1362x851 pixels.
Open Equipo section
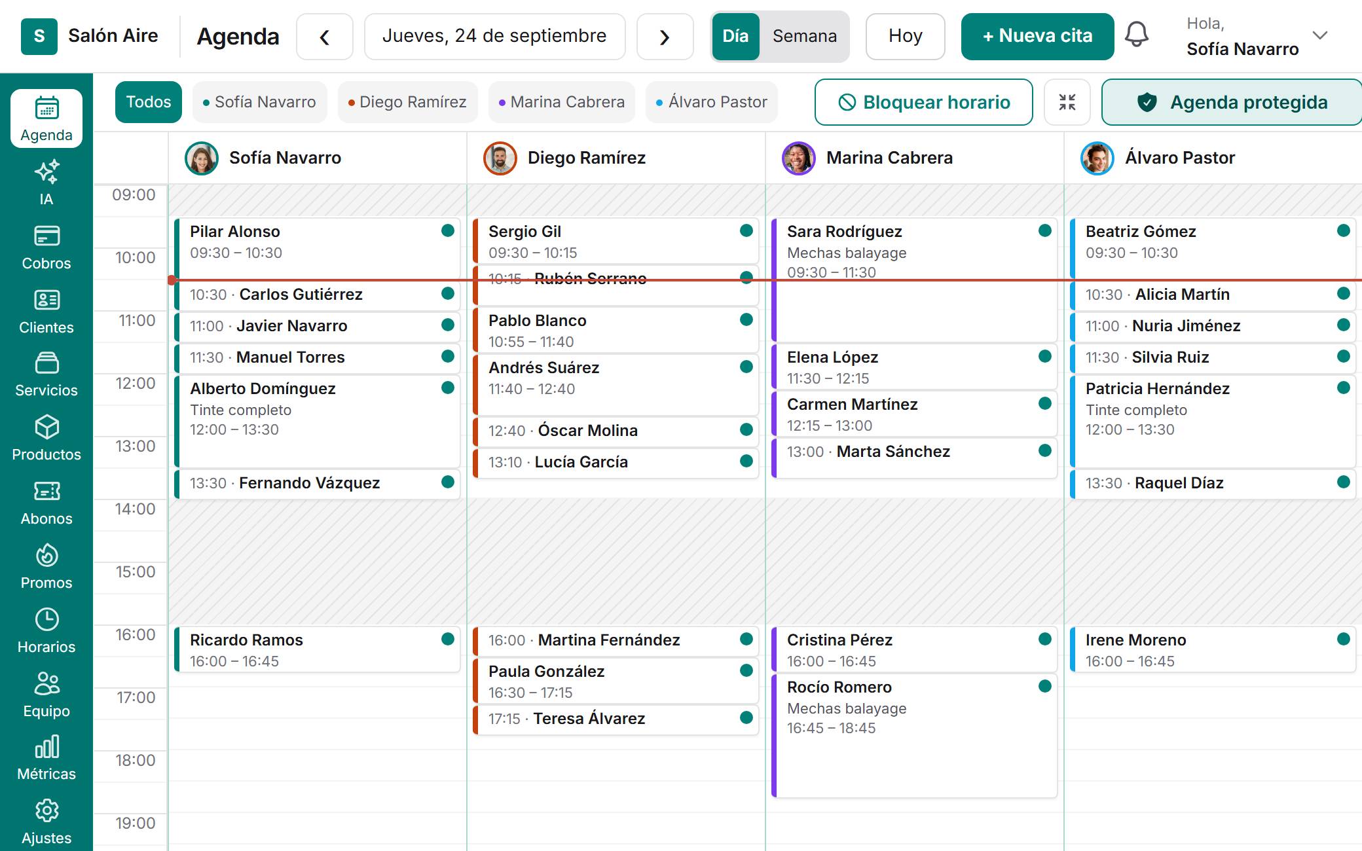pyautogui.click(x=46, y=695)
